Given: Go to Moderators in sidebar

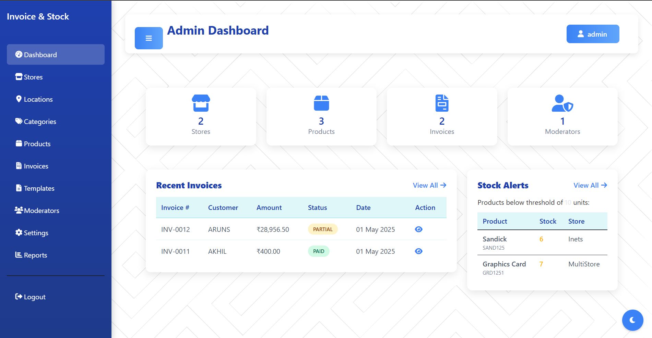Looking at the screenshot, I should pyautogui.click(x=56, y=210).
